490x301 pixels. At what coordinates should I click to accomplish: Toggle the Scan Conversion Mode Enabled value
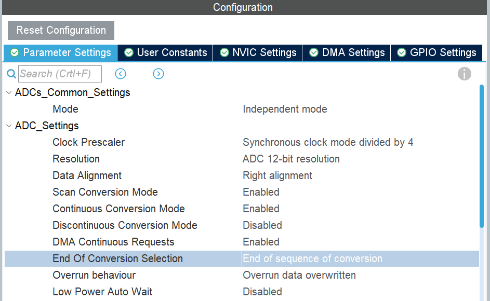[261, 192]
